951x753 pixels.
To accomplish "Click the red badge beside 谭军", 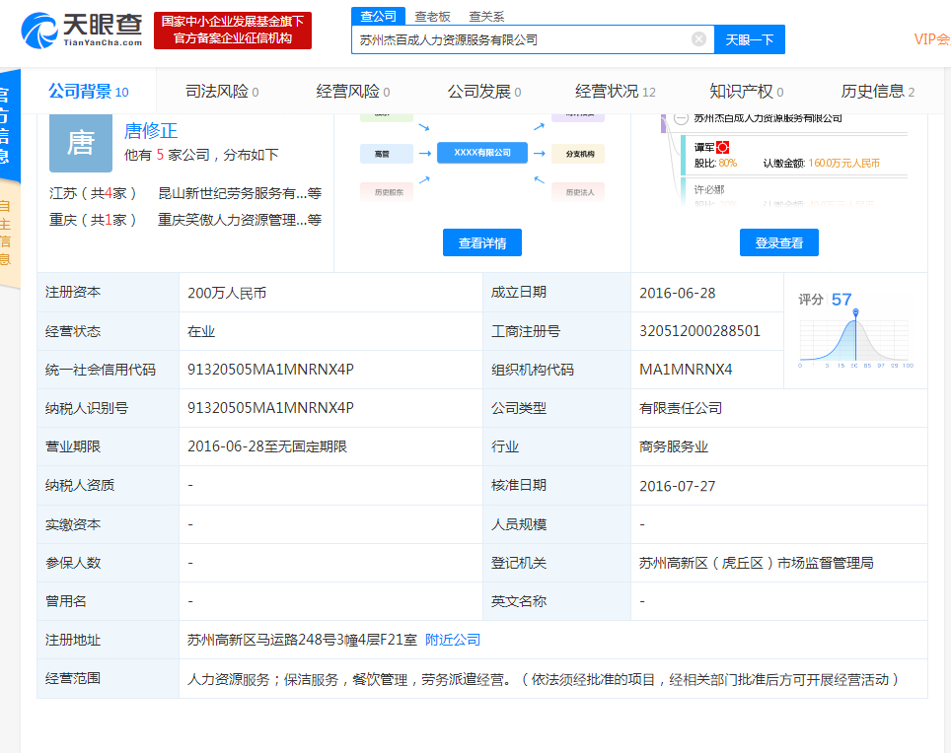I will 723,147.
